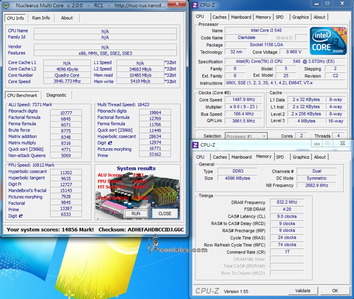Click the Nuclearus app icon in title bar

[x=6, y=5]
